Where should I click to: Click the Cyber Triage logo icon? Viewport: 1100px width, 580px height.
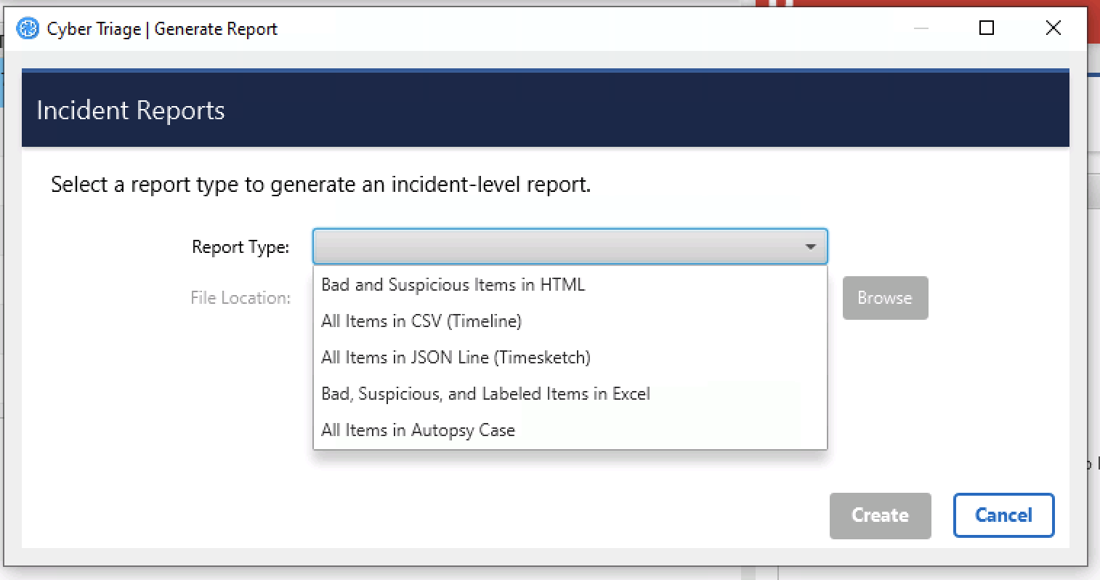pos(26,28)
